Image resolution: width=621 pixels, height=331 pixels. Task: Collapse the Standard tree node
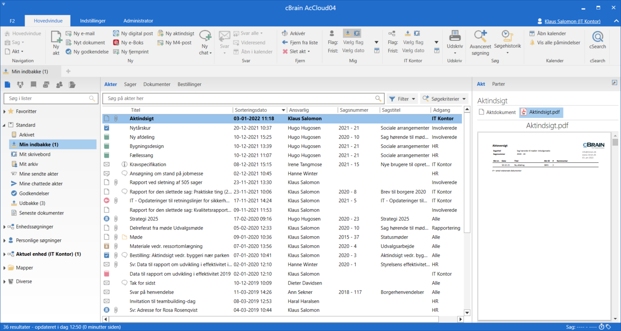tap(4, 125)
